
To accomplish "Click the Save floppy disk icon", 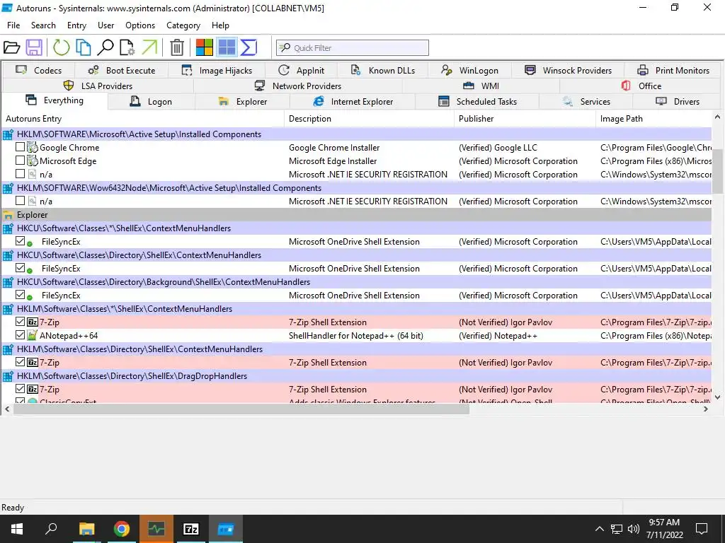I will pos(34,47).
